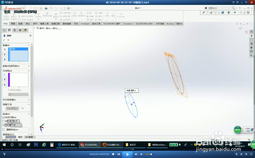The width and height of the screenshot is (255, 158).
Task: Click the search magnifier icon
Action: (x=233, y=8)
